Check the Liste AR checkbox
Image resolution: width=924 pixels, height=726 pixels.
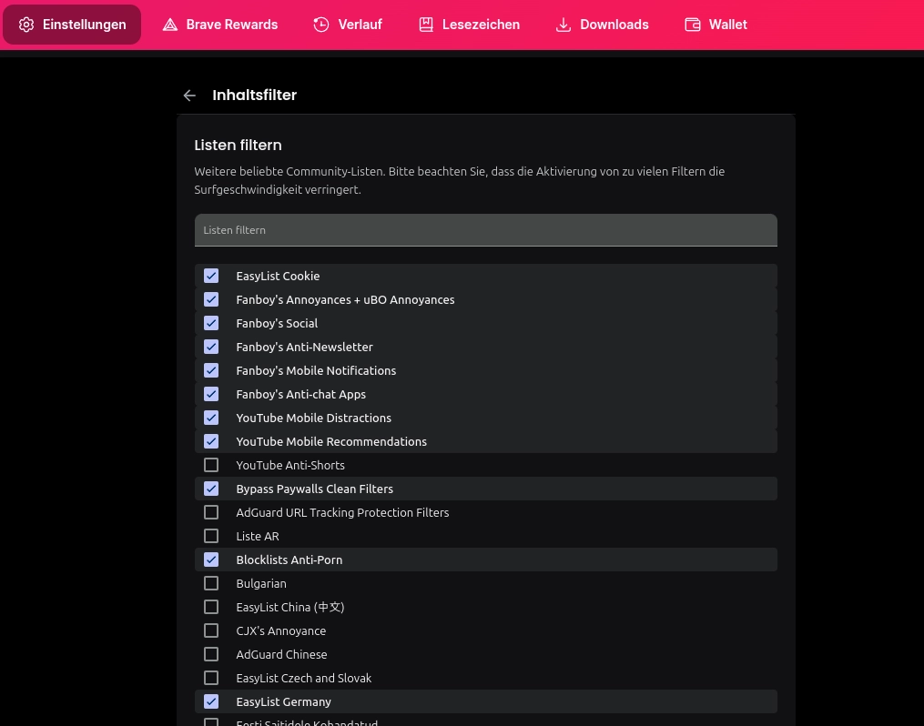pos(211,537)
